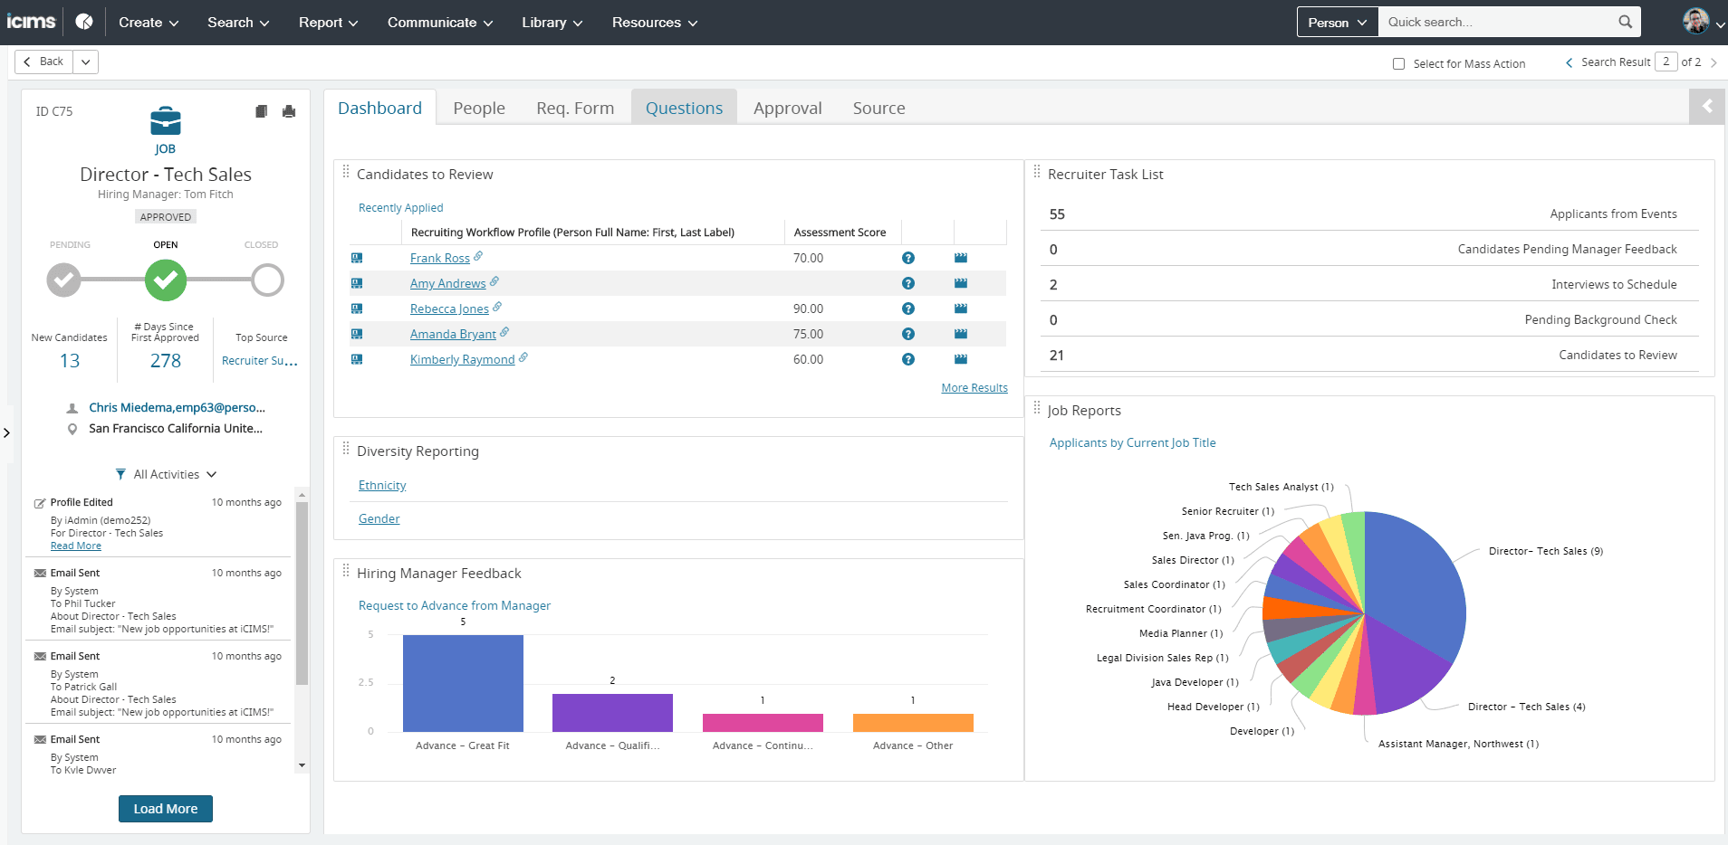
Task: Click the green OPEN step on the status progress bar
Action: (165, 280)
